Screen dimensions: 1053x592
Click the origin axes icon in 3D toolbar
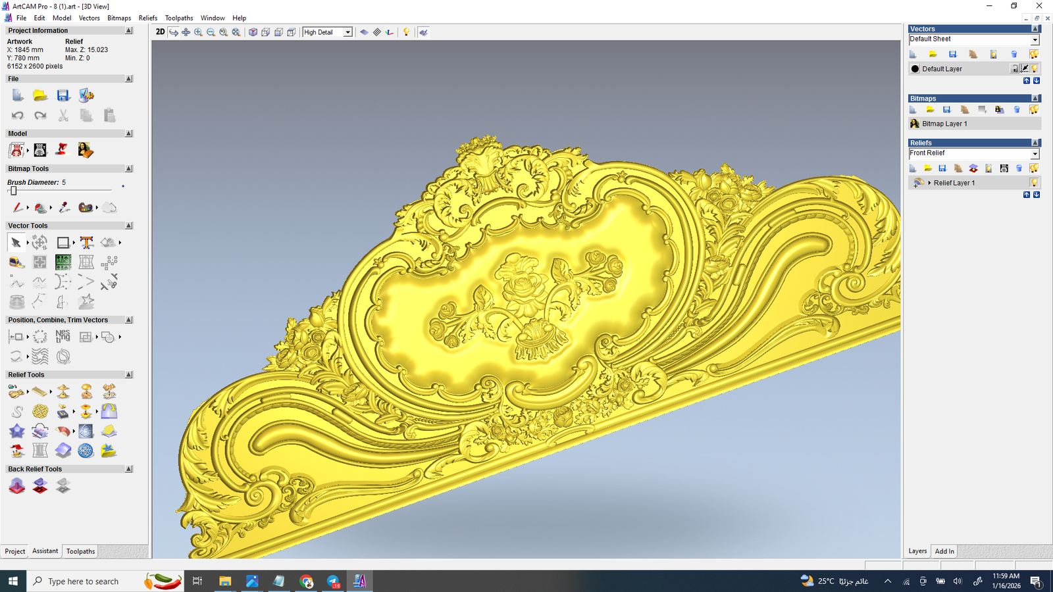[x=390, y=32]
